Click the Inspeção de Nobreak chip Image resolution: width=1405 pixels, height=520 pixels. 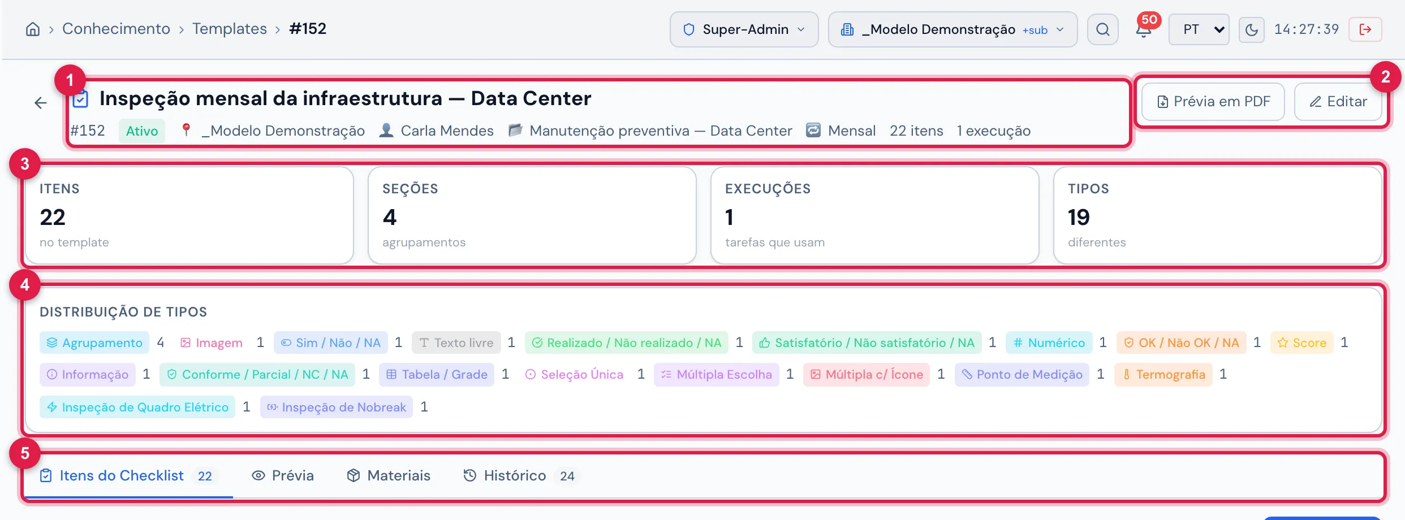click(x=337, y=408)
